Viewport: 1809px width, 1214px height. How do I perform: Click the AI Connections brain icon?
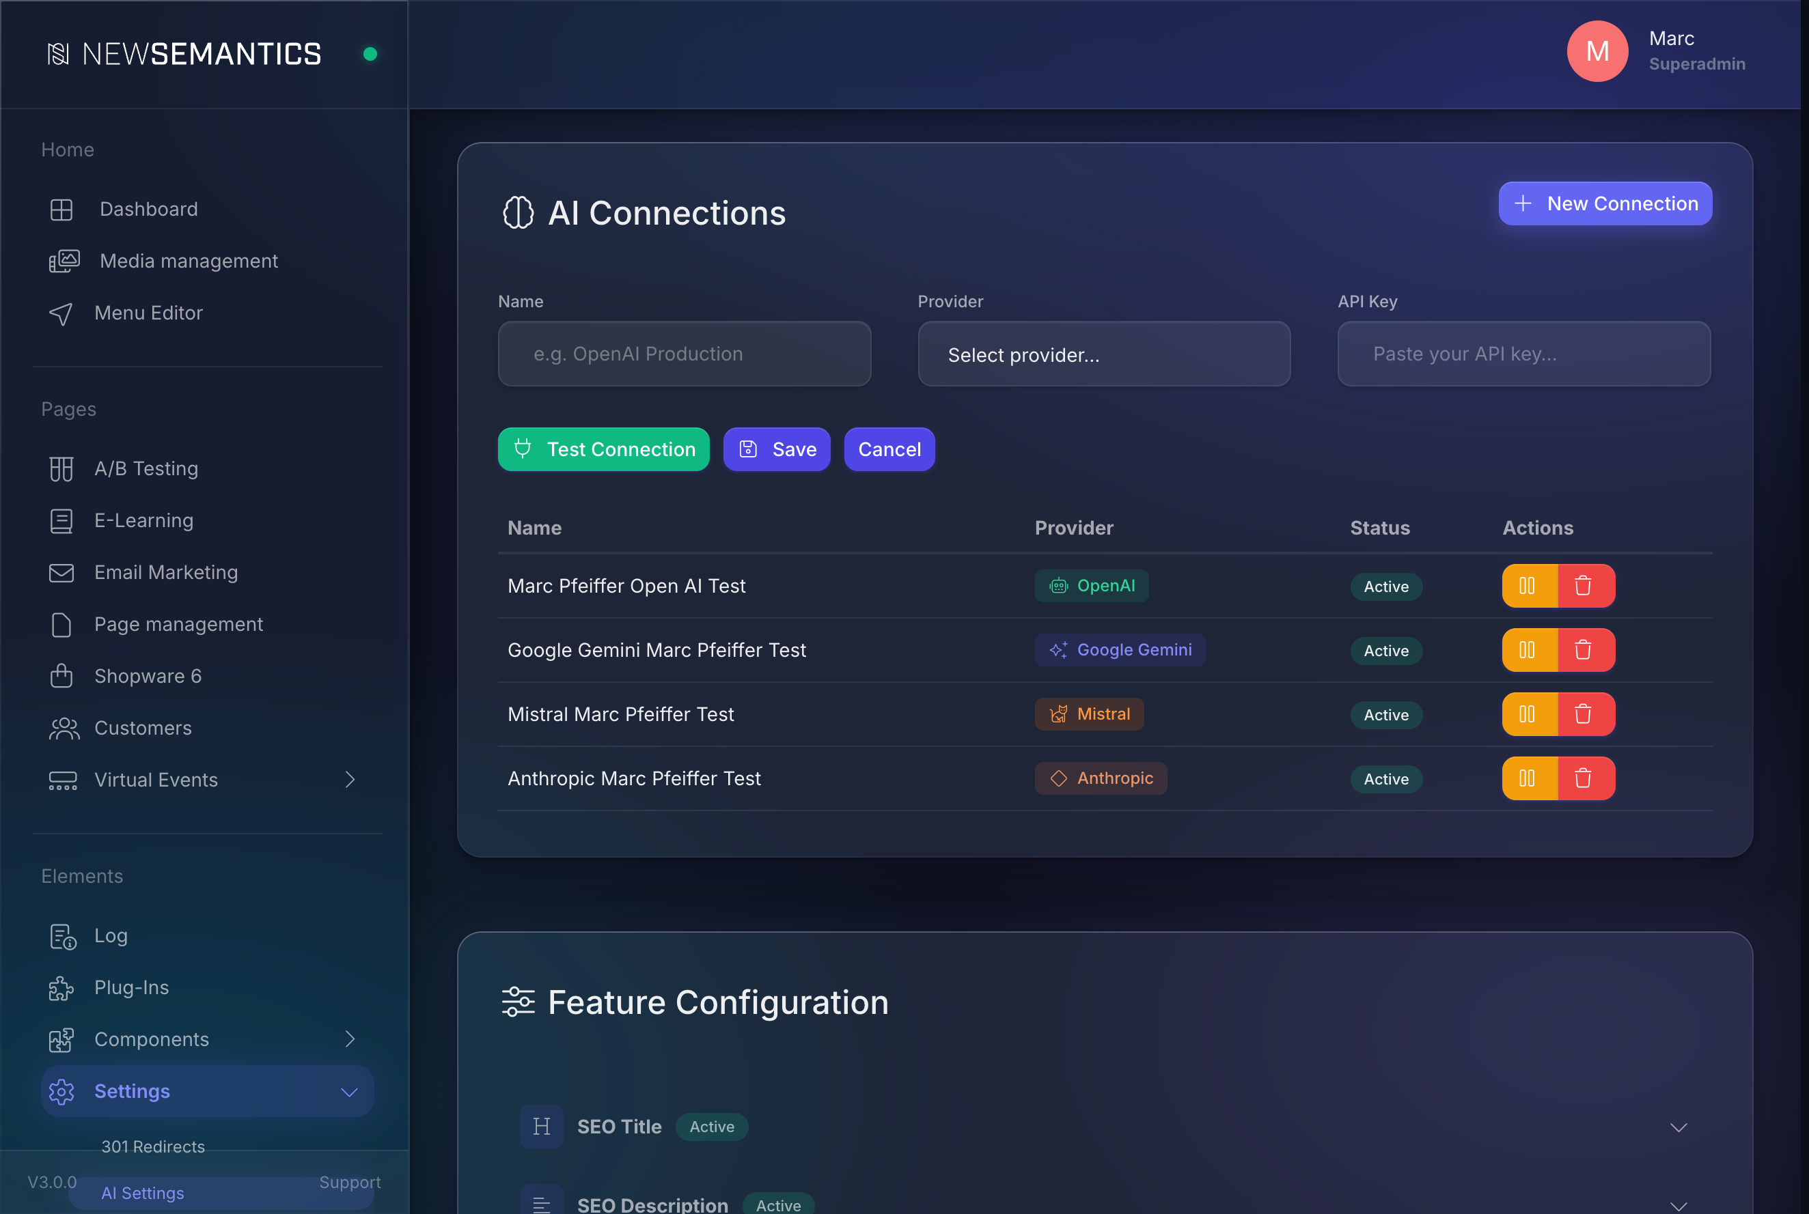tap(519, 213)
